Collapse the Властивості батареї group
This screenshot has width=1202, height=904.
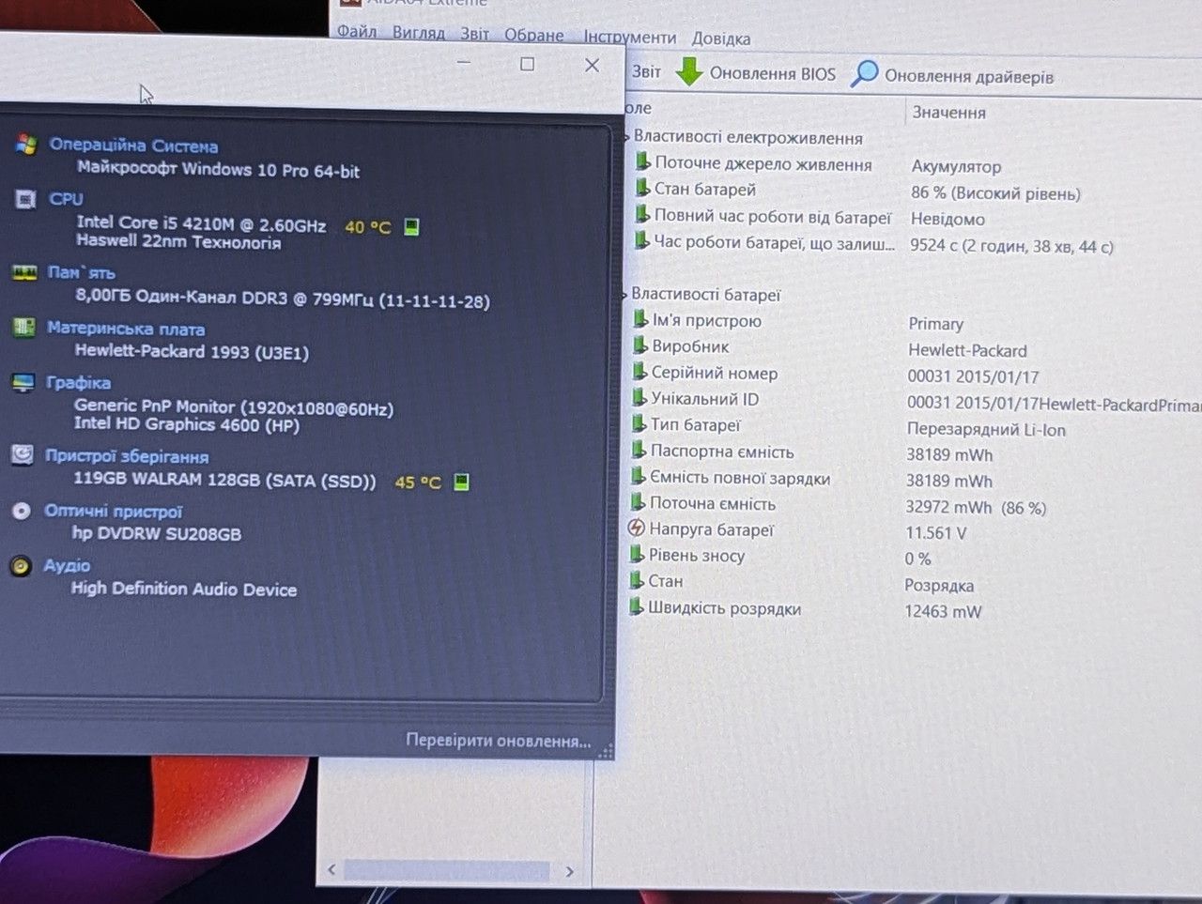pos(624,295)
